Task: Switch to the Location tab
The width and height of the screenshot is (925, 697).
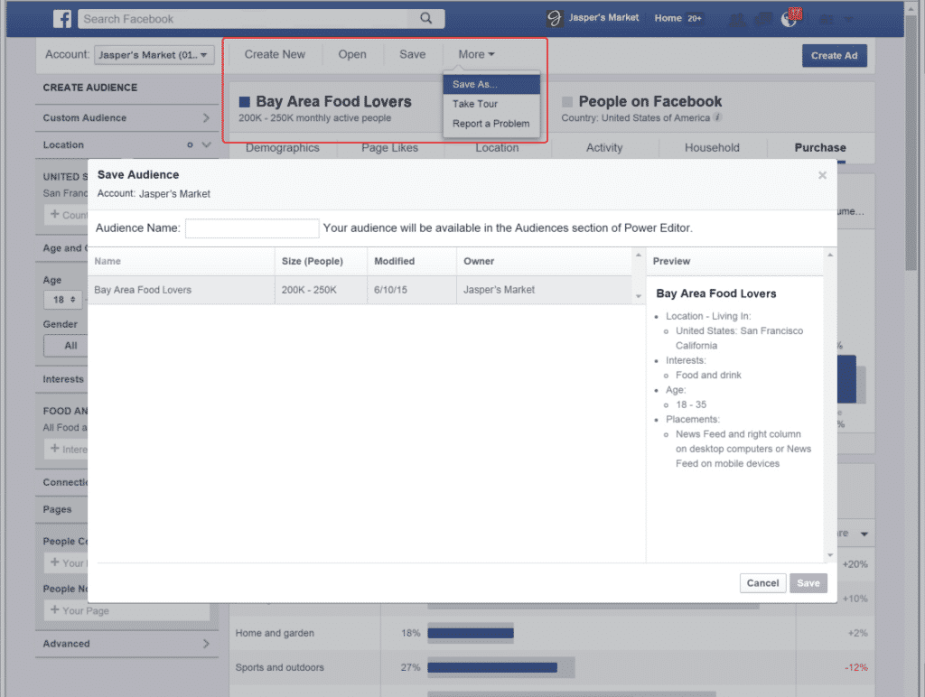Action: [497, 147]
